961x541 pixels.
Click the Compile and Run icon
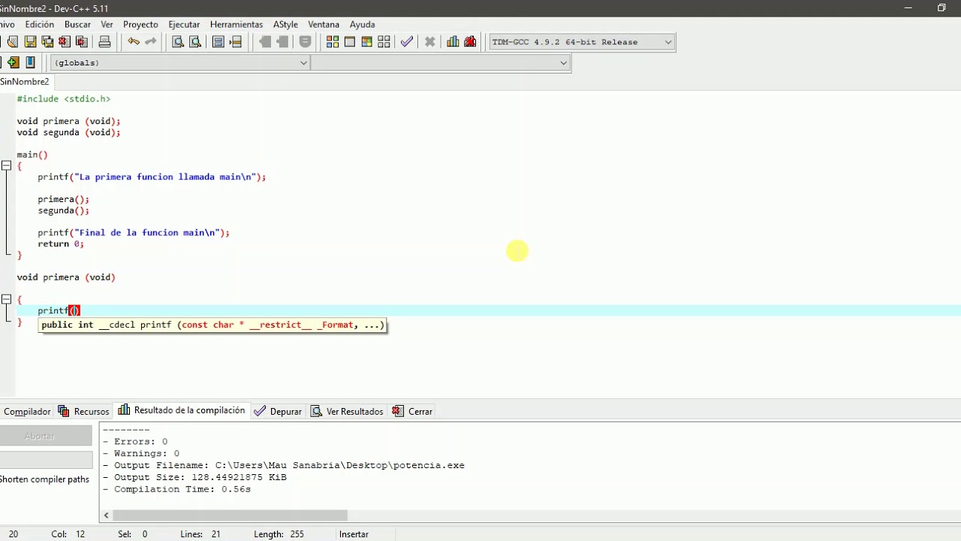(367, 42)
